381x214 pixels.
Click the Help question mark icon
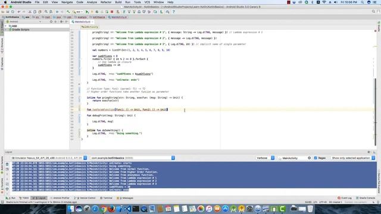coord(173,12)
